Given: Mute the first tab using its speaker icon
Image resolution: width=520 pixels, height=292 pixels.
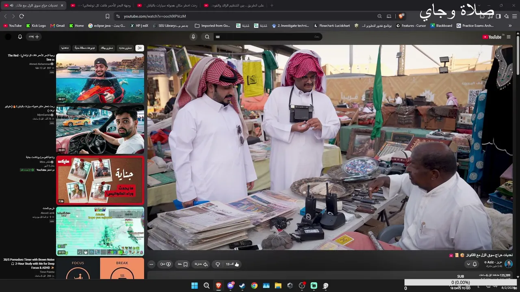Looking at the screenshot, I should pos(12,5).
